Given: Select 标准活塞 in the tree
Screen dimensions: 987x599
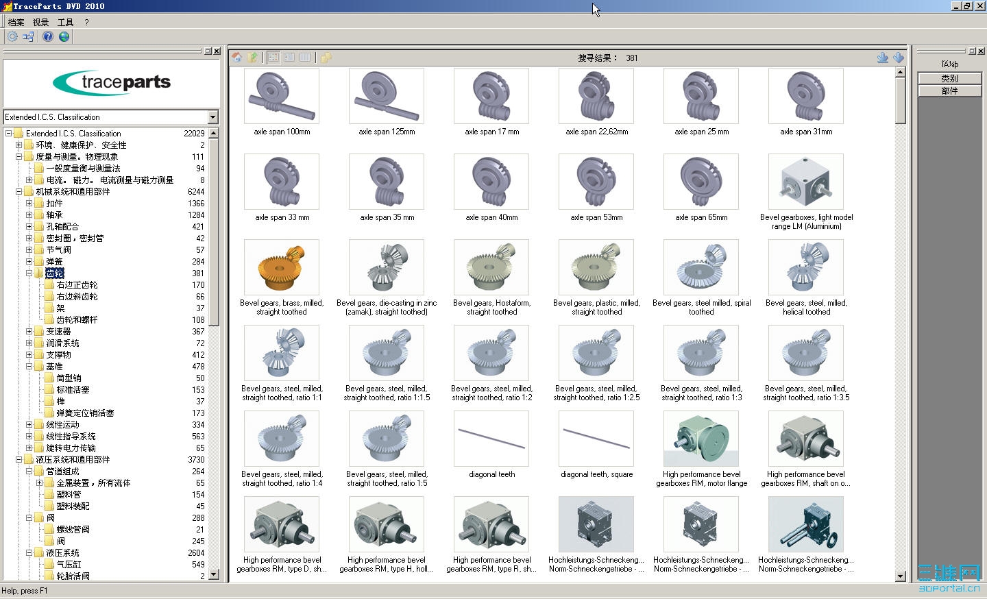Looking at the screenshot, I should pos(73,390).
